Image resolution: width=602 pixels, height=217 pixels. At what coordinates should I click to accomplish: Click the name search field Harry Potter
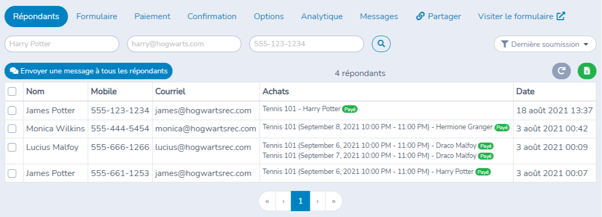pos(62,44)
